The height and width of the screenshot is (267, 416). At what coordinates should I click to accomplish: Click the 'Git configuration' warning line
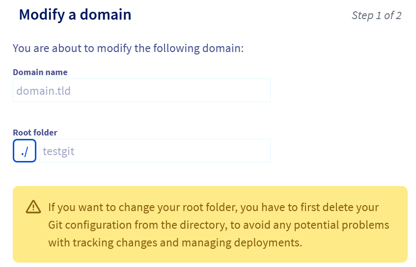click(x=219, y=225)
